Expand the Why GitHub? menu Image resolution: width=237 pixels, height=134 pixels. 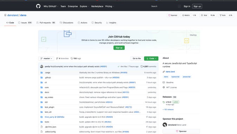51,6
